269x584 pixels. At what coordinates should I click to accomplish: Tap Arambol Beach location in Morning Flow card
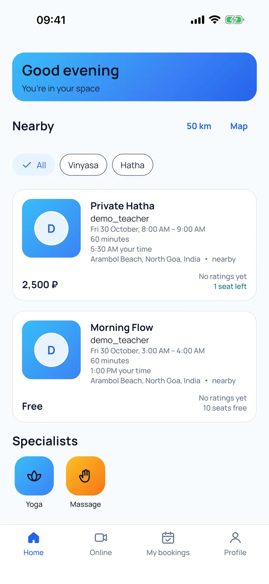point(145,381)
